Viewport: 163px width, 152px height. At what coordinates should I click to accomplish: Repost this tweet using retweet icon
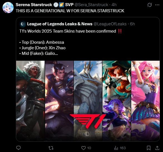[x=51, y=148]
